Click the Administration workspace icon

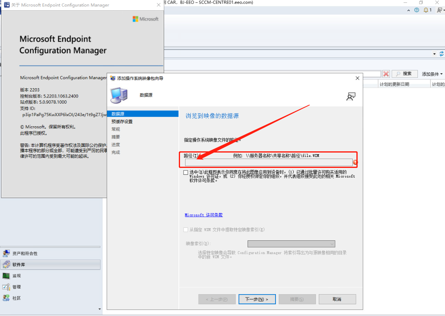pyautogui.click(x=6, y=287)
